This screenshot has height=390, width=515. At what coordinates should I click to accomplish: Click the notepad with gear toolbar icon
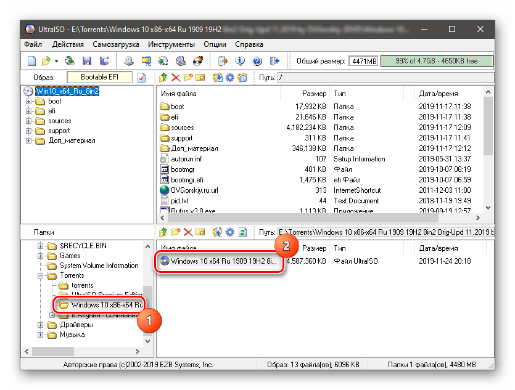pos(223,60)
